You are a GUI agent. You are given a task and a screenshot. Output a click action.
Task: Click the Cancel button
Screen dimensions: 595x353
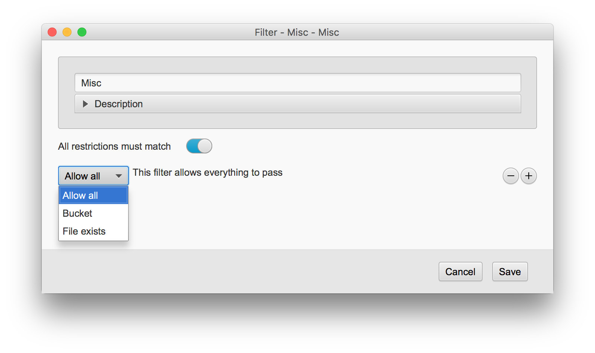tap(461, 271)
